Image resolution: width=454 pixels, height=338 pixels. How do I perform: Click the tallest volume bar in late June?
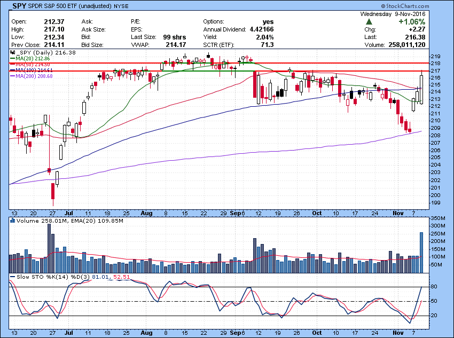(49, 248)
